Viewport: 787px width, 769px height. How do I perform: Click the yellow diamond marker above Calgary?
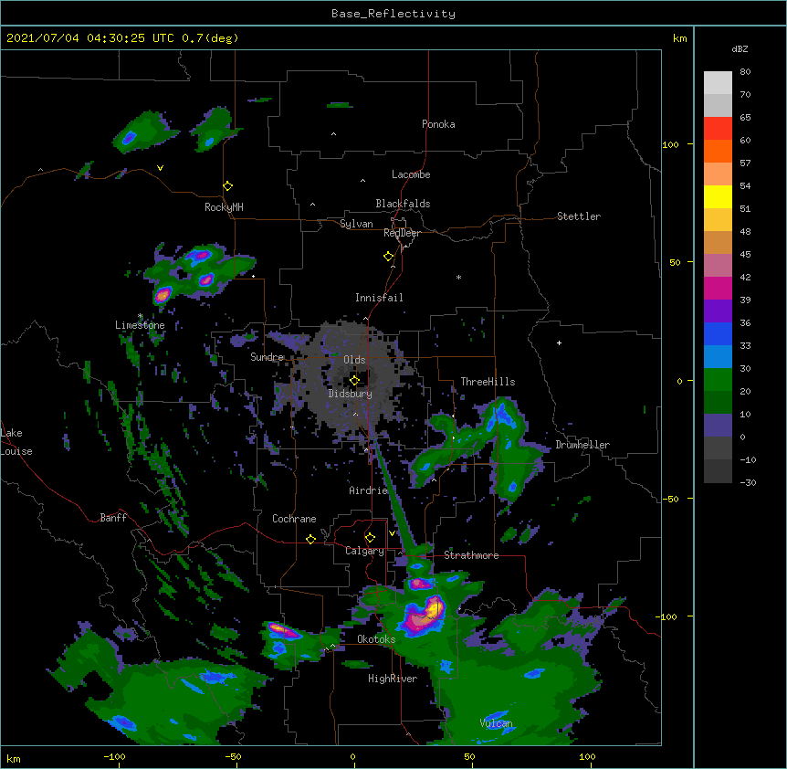click(370, 538)
